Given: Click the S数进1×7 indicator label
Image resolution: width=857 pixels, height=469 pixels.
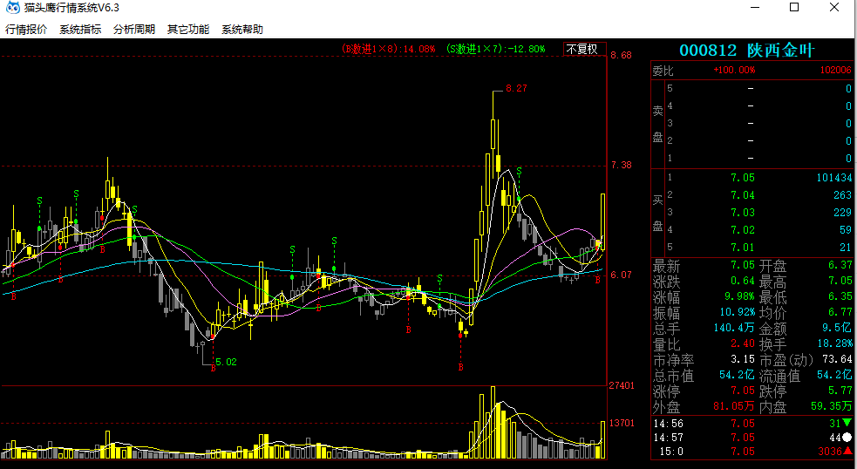Looking at the screenshot, I should [495, 49].
